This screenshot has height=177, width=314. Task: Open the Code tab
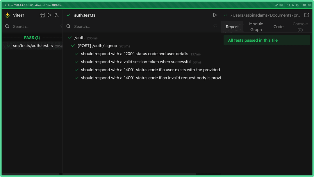pyautogui.click(x=278, y=26)
